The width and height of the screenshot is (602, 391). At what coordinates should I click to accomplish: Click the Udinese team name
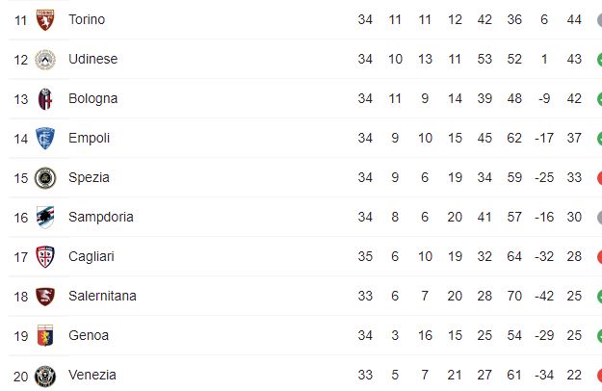coord(92,59)
